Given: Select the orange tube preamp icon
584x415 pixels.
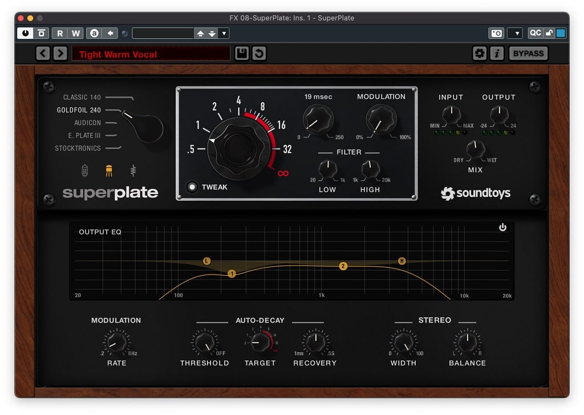Looking at the screenshot, I should (109, 171).
